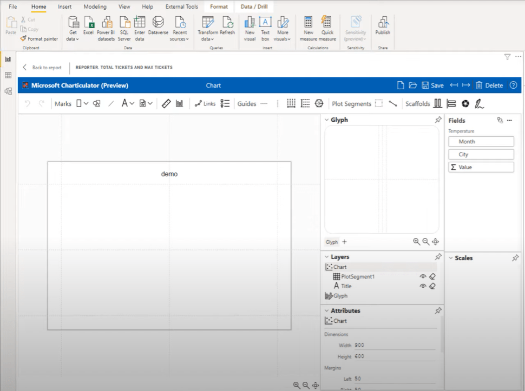Toggle PlotSegment1 layer visibility
The width and height of the screenshot is (525, 391).
[423, 276]
